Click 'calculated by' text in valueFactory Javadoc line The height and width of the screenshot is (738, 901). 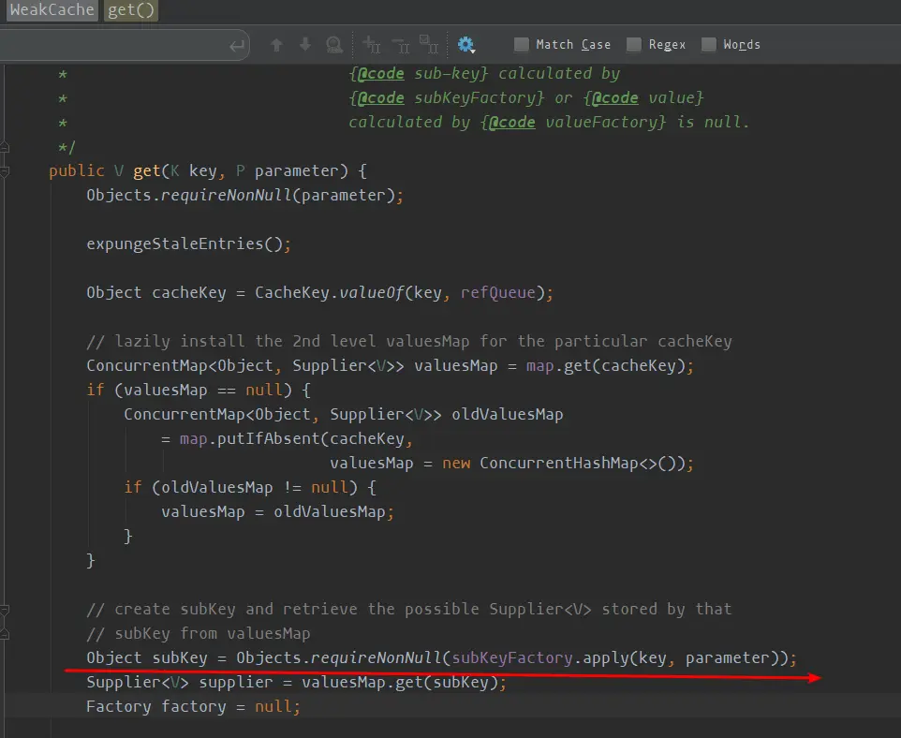pos(409,122)
